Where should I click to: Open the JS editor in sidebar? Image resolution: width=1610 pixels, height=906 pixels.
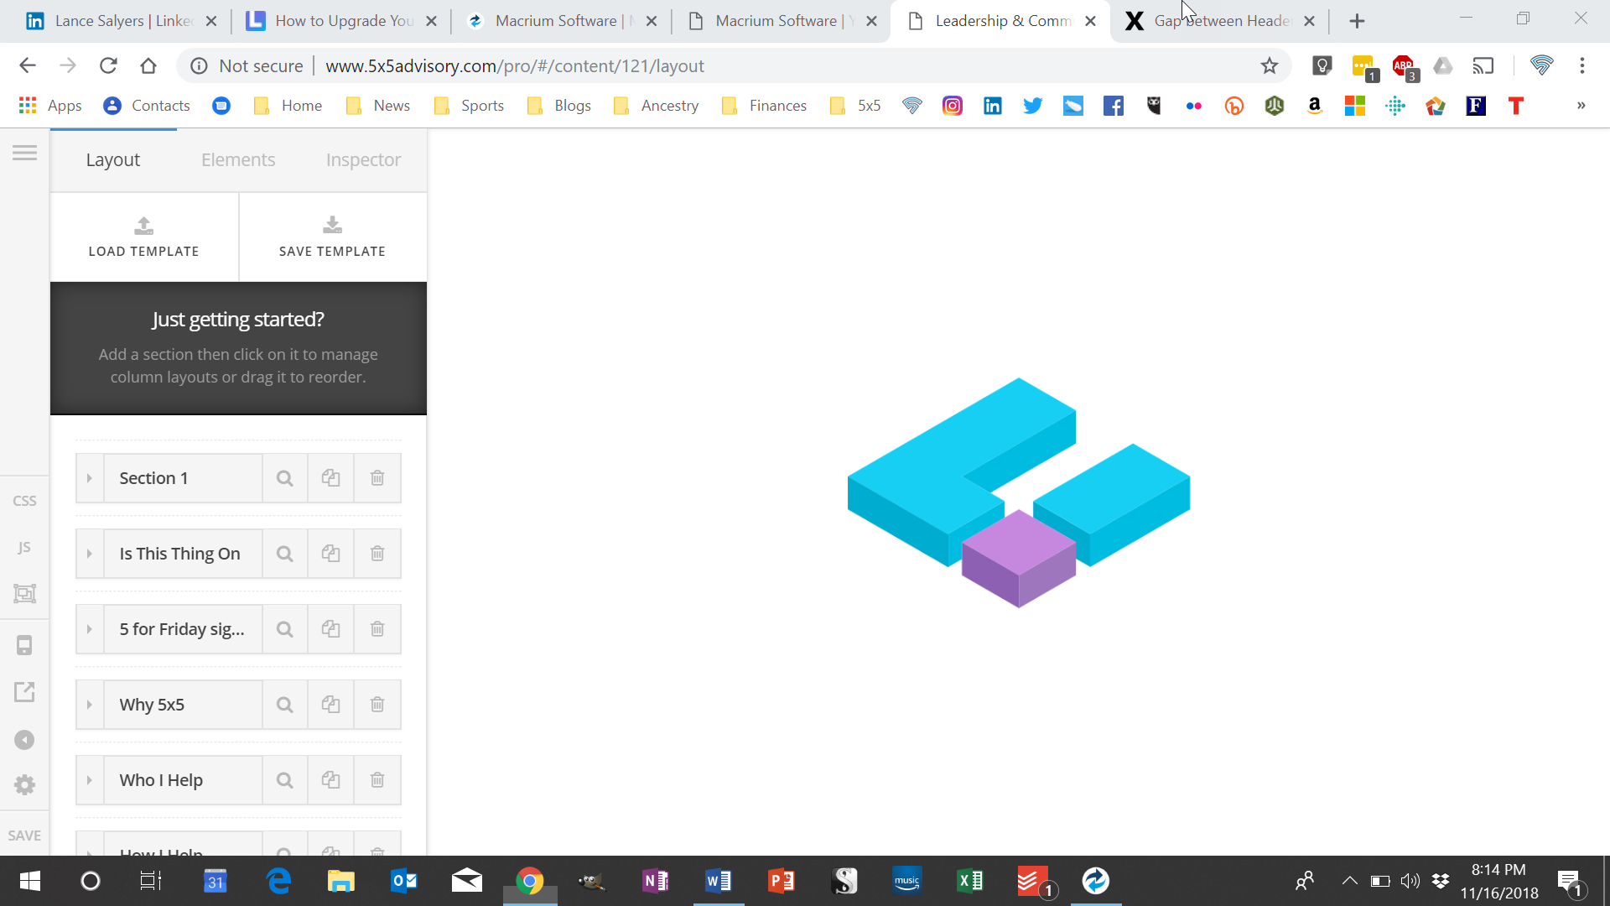click(x=24, y=547)
